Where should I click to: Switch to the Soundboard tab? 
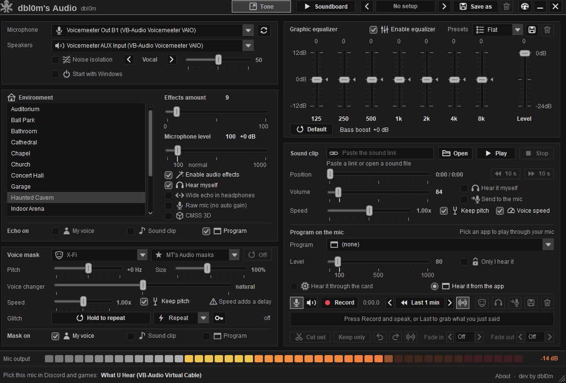326,7
